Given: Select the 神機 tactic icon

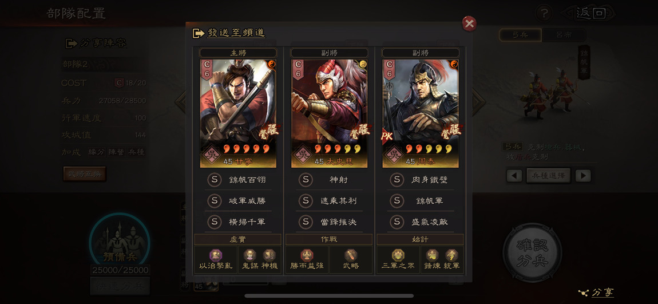Looking at the screenshot, I should tap(268, 255).
